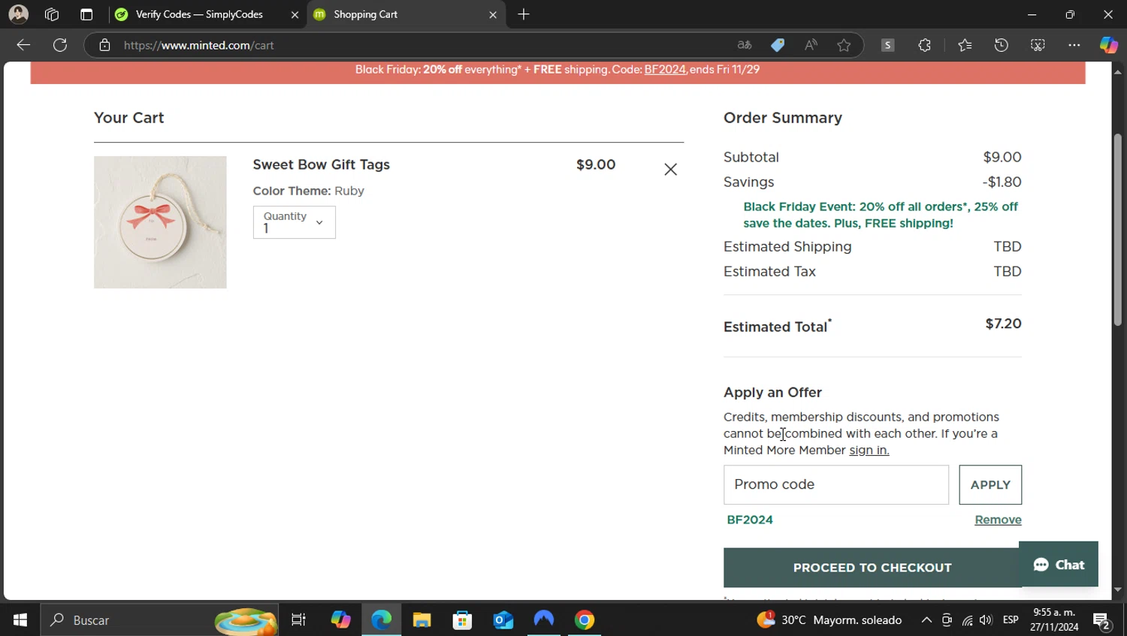The width and height of the screenshot is (1127, 636).
Task: Go back to previous page
Action: [x=23, y=45]
